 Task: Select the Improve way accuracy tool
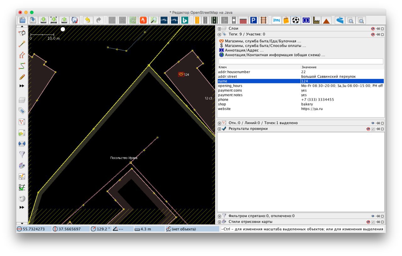click(x=22, y=66)
